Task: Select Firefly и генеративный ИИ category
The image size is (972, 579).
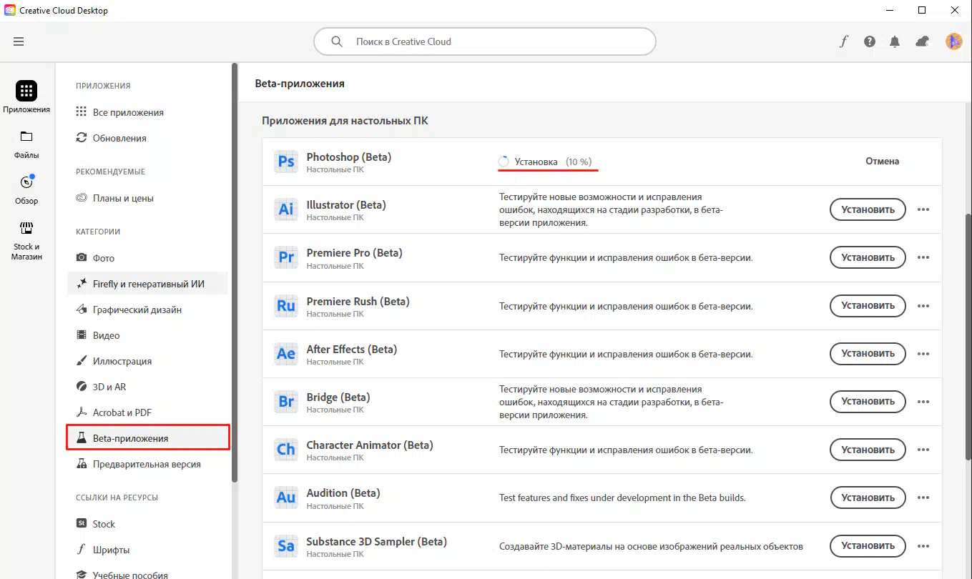Action: 148,284
